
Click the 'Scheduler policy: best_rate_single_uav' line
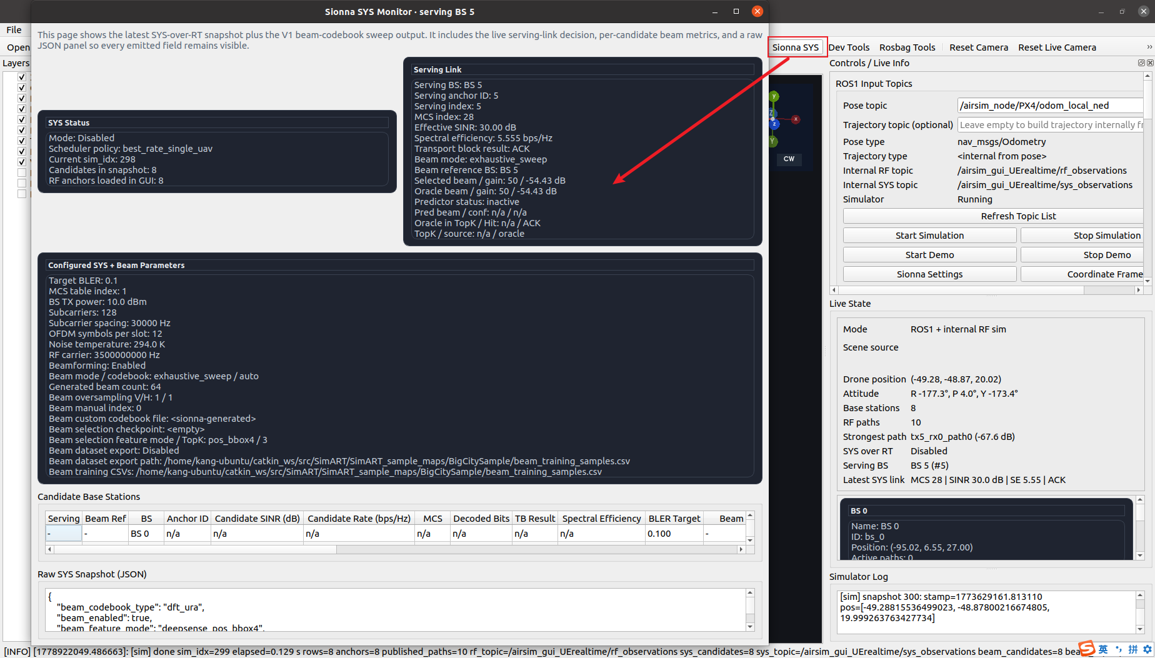[131, 149]
